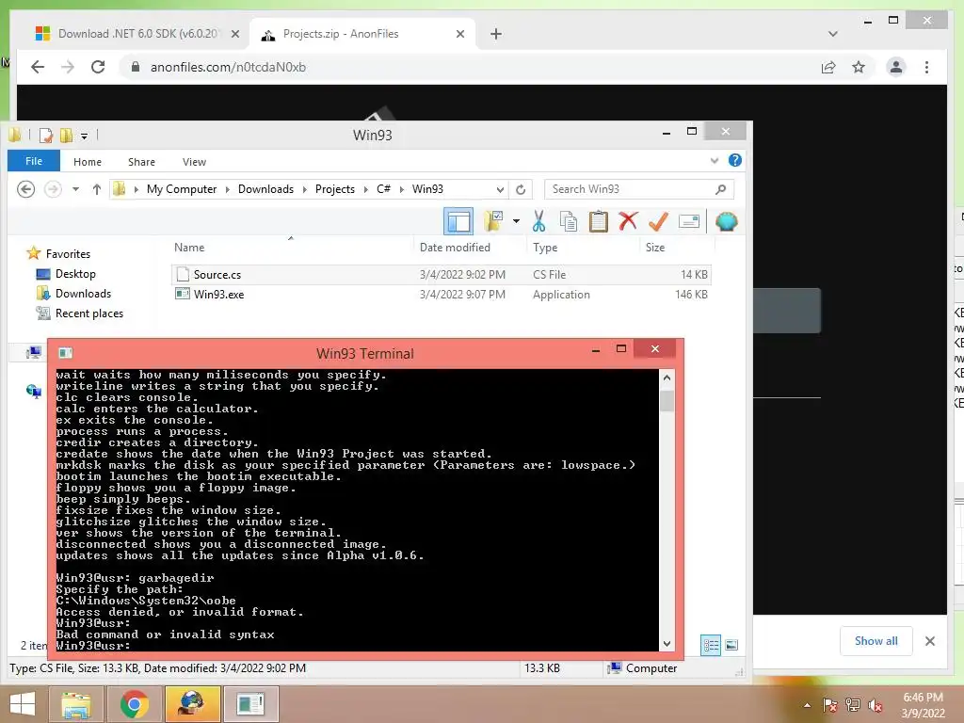Click the Rename icon next to the checkmark
This screenshot has height=723, width=964.
click(x=688, y=221)
